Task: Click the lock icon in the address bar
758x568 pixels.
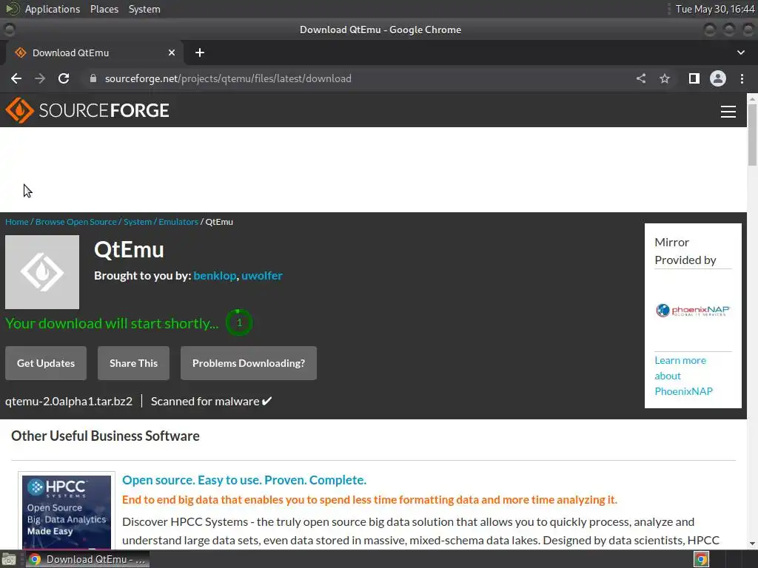Action: [93, 78]
